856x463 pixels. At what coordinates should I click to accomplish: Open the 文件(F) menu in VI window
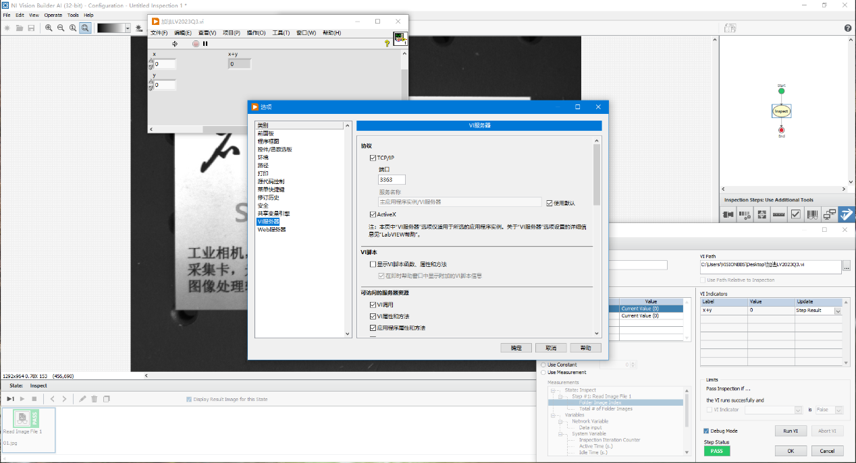pos(159,32)
